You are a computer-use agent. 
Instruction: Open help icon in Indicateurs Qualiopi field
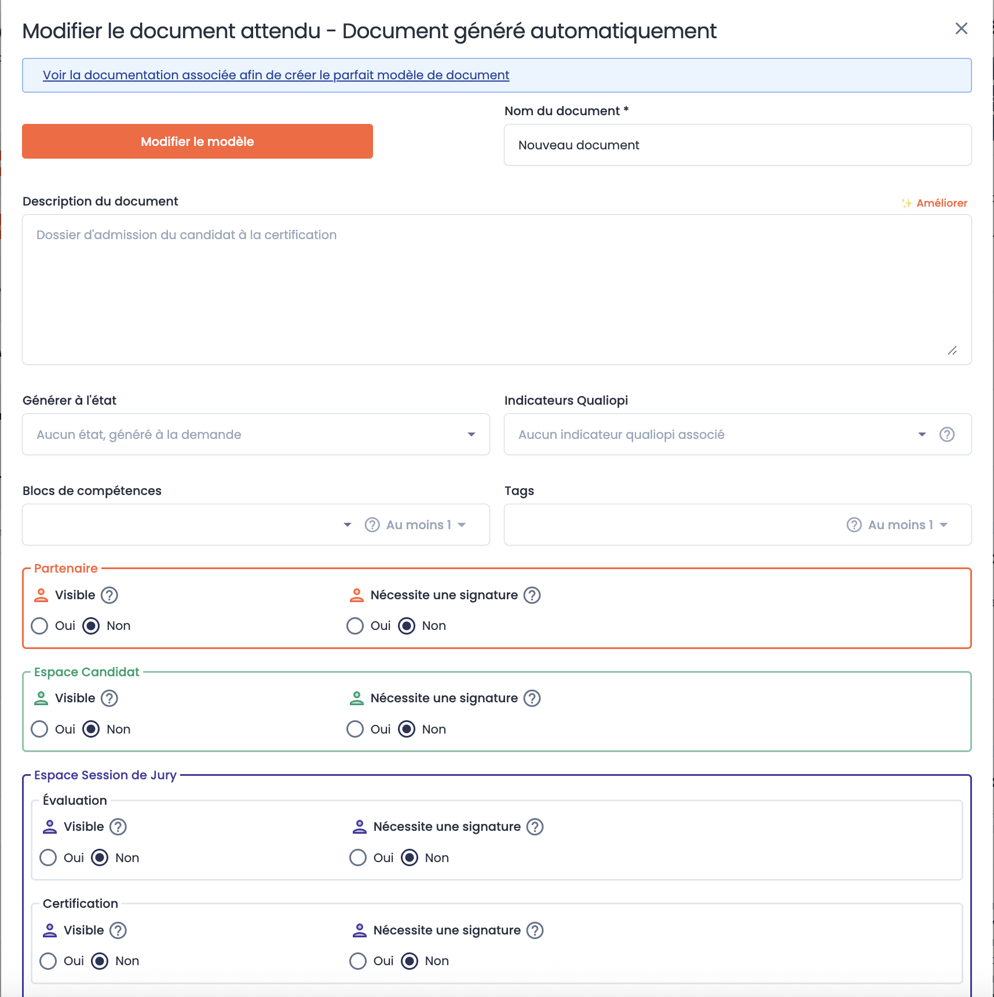947,434
